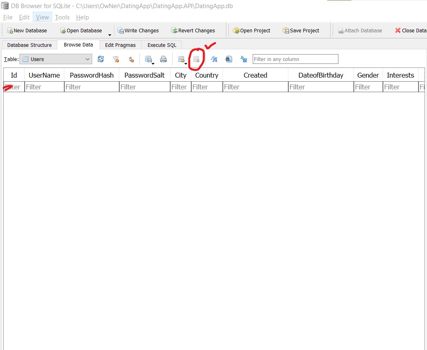Save the table as currently displayed
427x350 pixels.
[148, 59]
